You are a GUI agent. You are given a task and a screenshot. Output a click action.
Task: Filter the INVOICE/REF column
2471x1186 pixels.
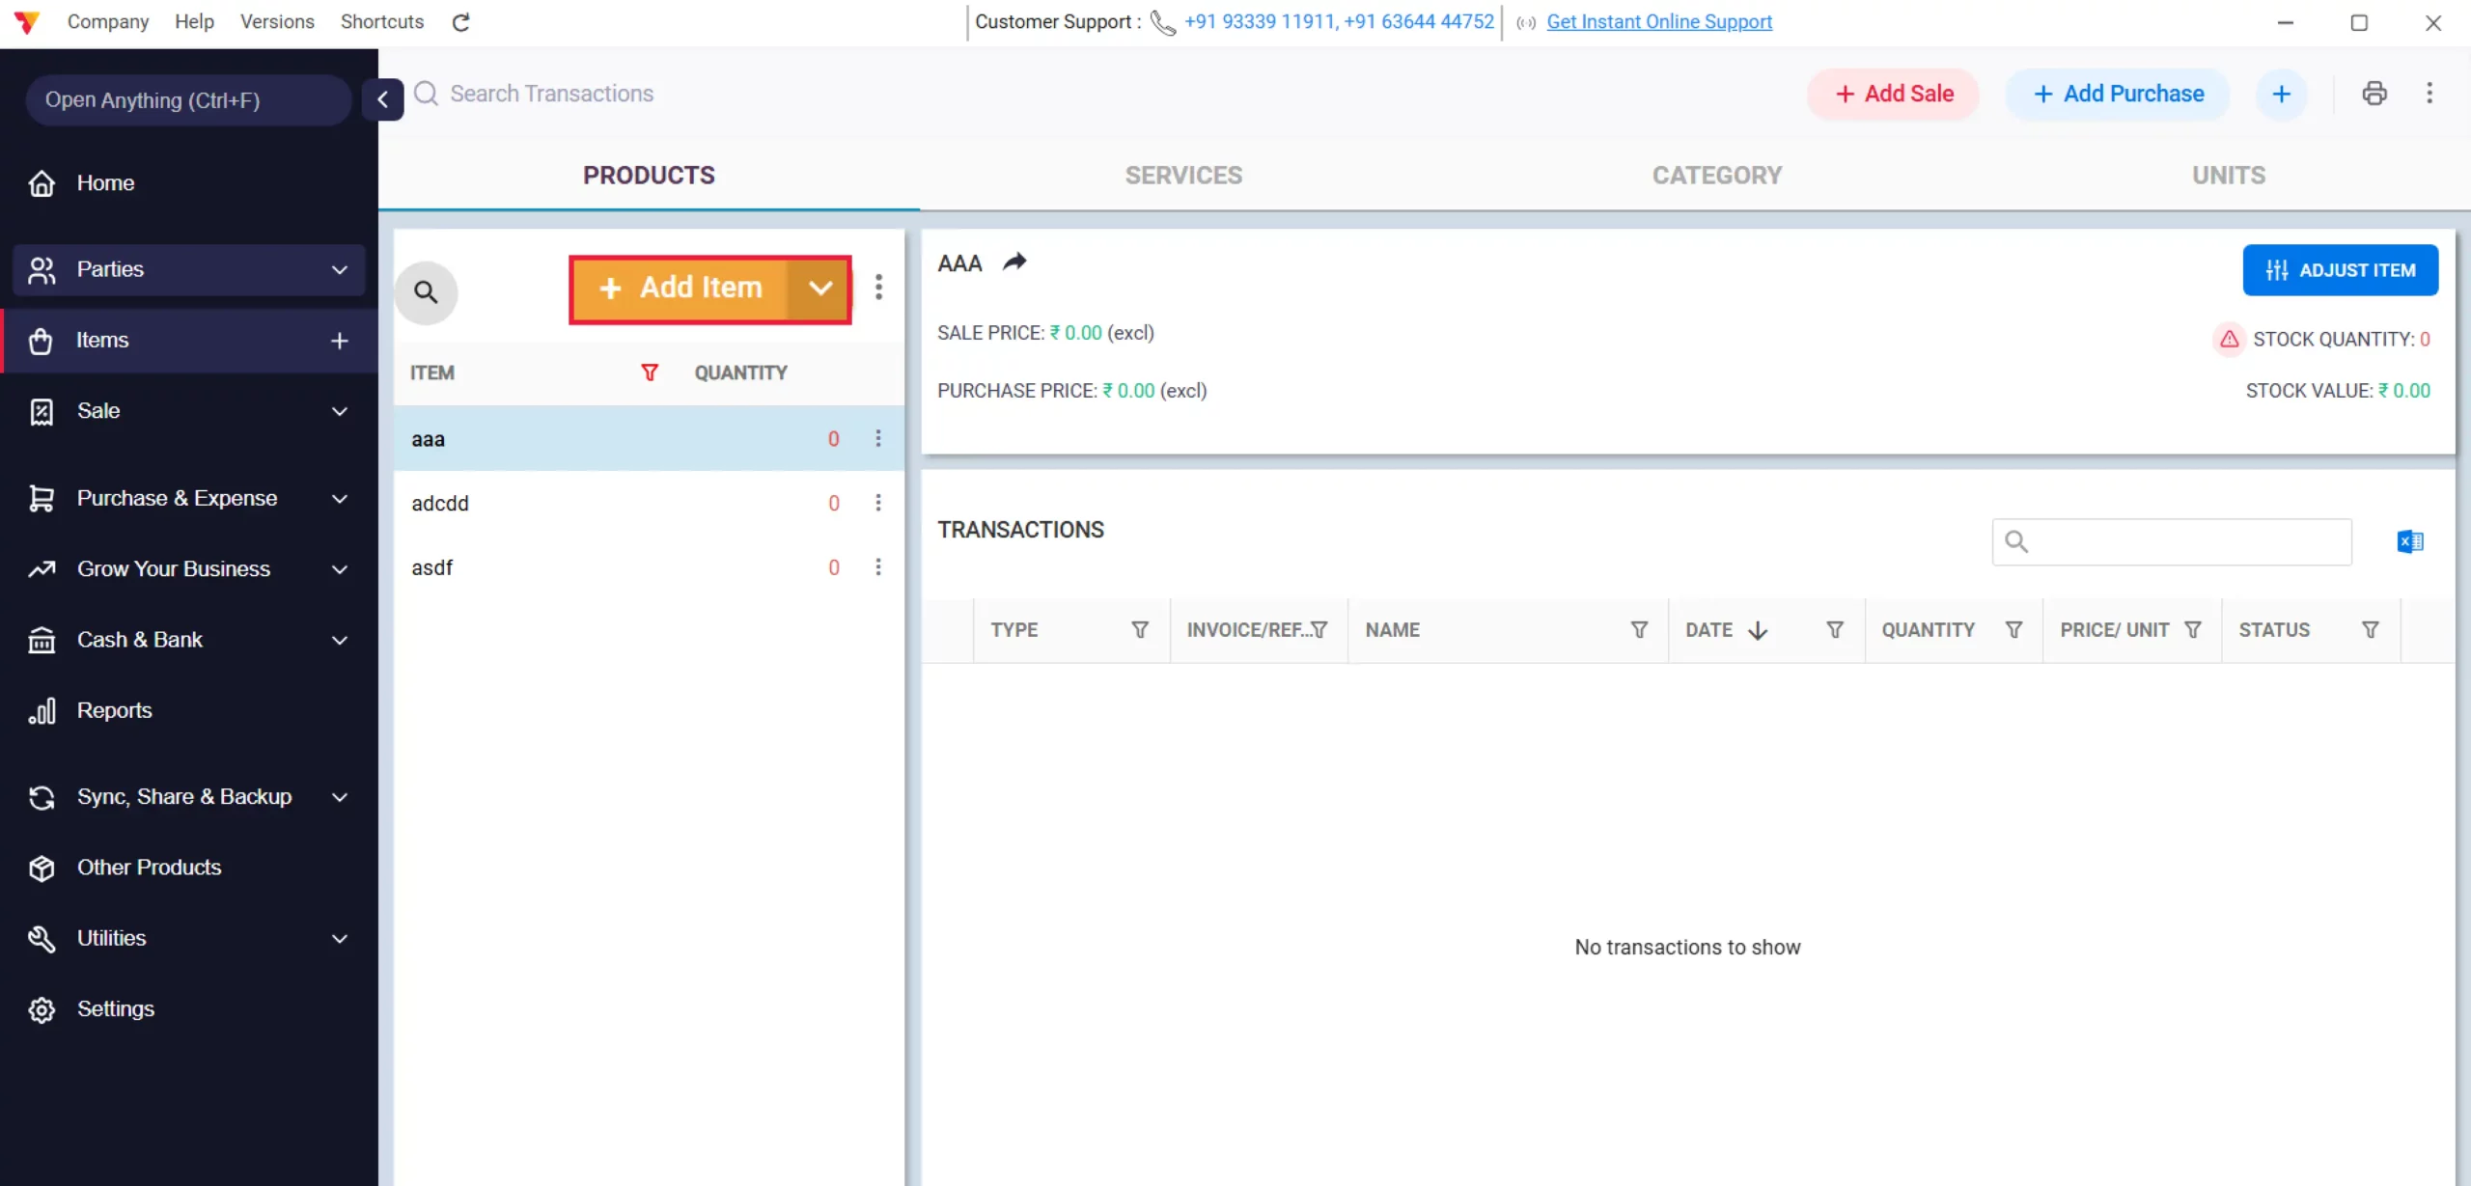[1319, 630]
